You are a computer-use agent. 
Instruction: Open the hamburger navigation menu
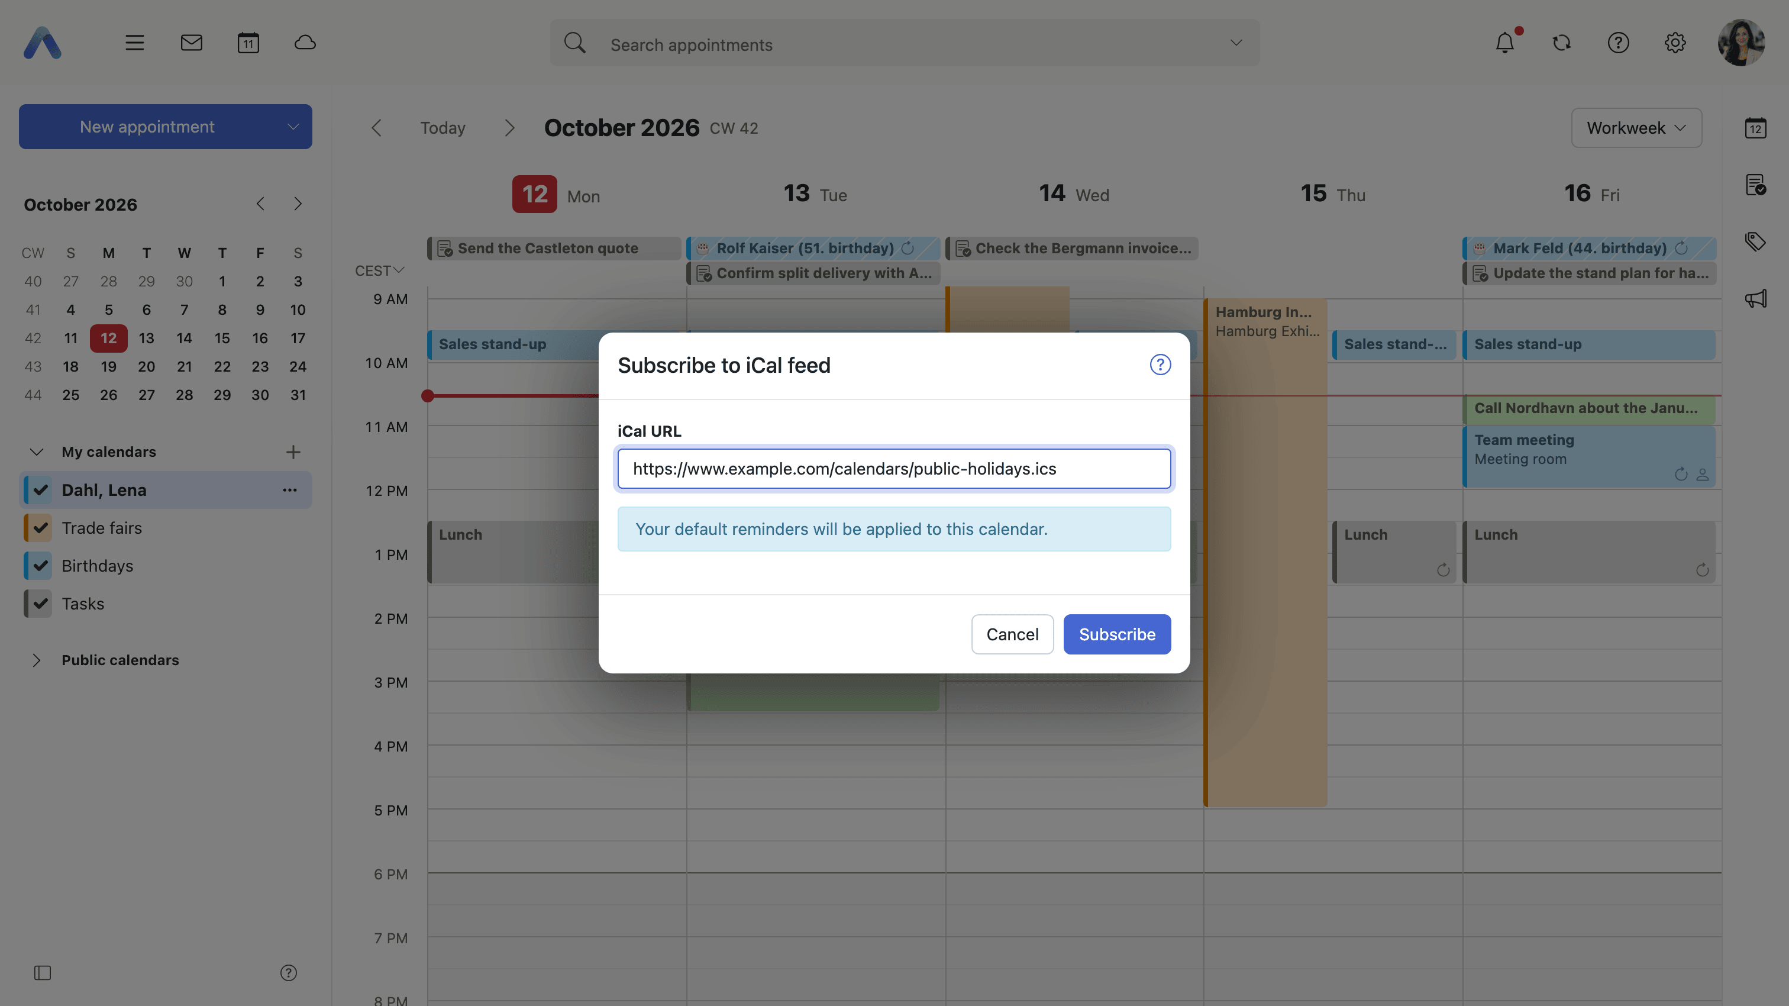pyautogui.click(x=135, y=43)
